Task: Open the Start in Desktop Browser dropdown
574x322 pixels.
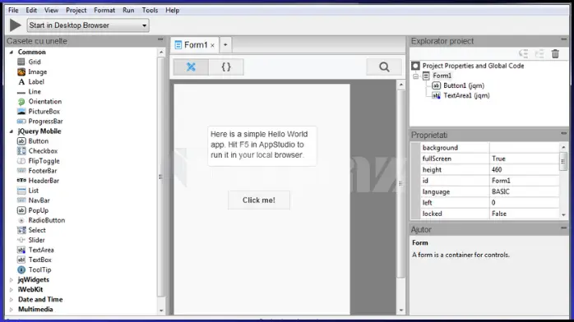Action: pyautogui.click(x=88, y=25)
